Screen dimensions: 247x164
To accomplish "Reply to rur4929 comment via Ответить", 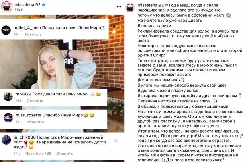I will [x=35, y=101].
